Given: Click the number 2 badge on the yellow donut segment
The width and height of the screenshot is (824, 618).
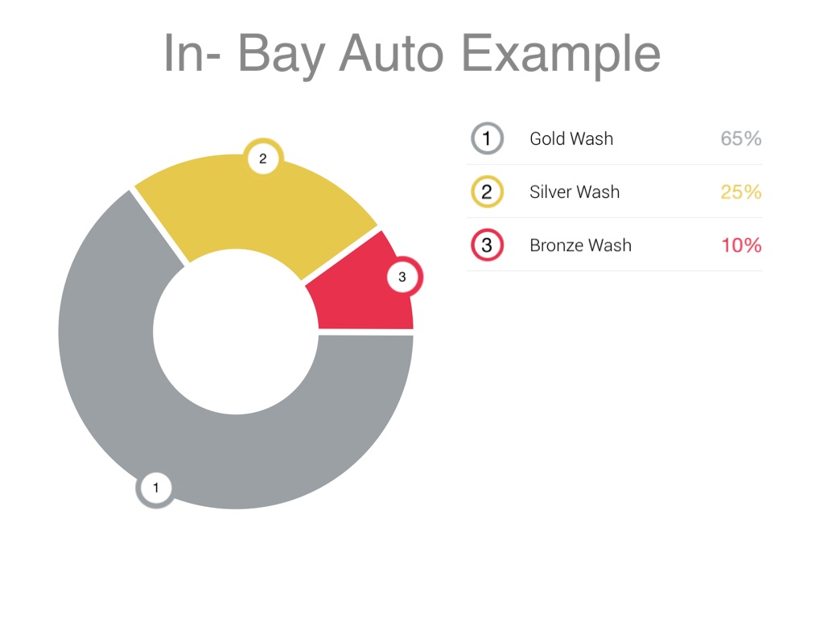Looking at the screenshot, I should click(262, 159).
